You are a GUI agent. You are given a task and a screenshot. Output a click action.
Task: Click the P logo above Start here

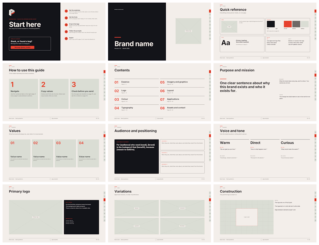click(12, 12)
